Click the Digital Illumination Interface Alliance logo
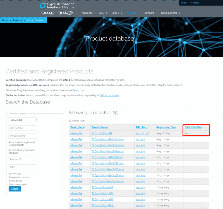The height and width of the screenshot is (209, 223). pos(57,6)
